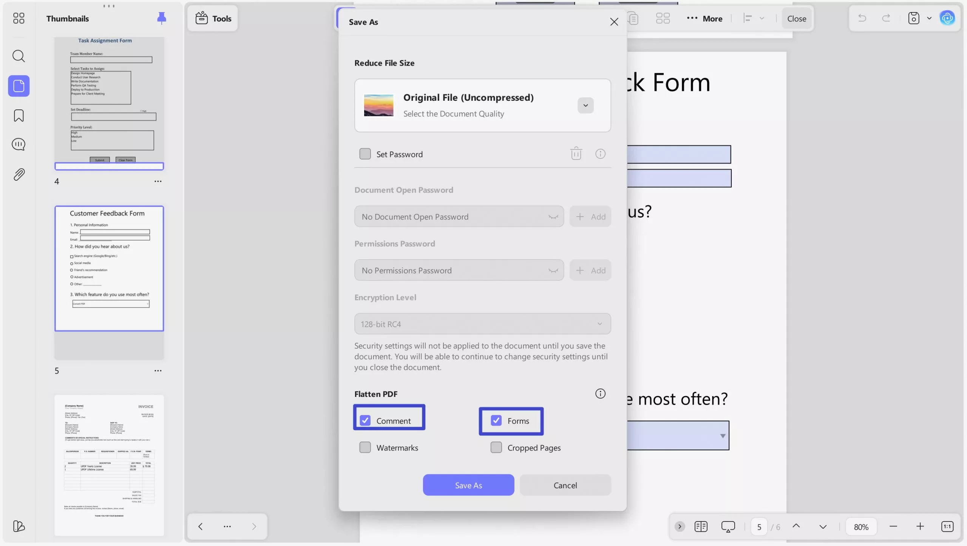Open the Bookmarks panel
The width and height of the screenshot is (967, 546).
click(x=19, y=115)
